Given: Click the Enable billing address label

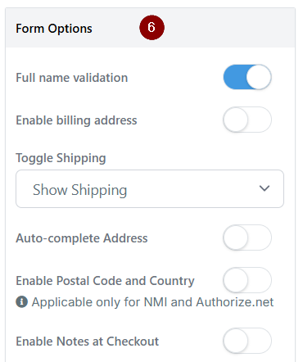Looking at the screenshot, I should point(76,120).
